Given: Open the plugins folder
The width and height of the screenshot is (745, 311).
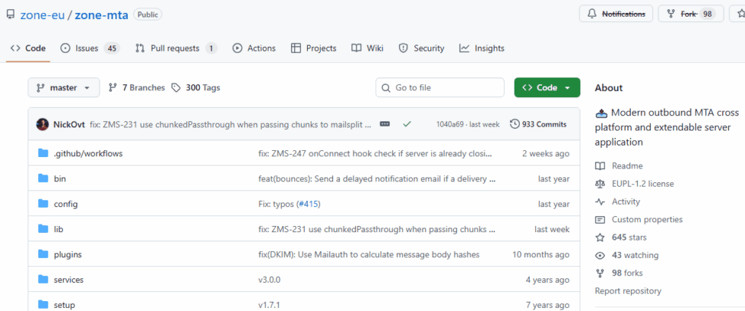Looking at the screenshot, I should click(68, 255).
